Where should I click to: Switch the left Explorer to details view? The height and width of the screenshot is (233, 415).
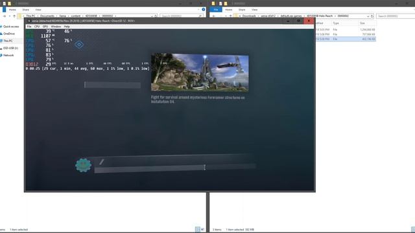(197, 229)
